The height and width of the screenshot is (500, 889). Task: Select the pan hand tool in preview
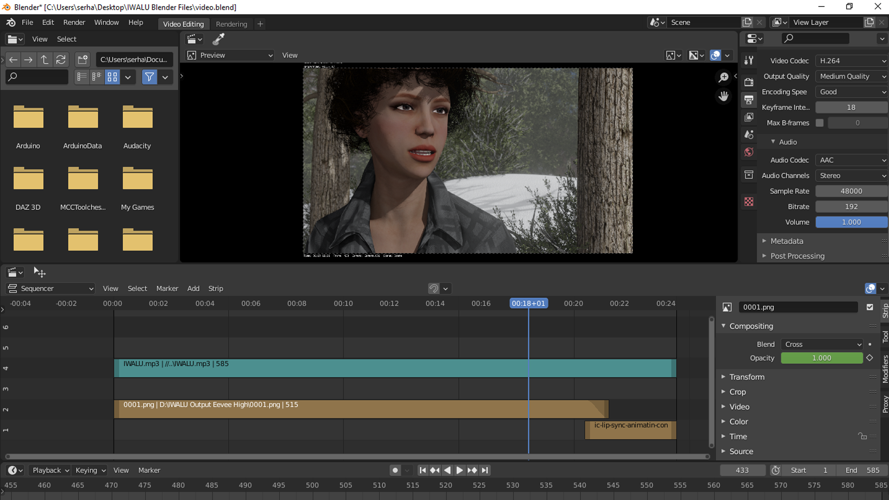723,96
